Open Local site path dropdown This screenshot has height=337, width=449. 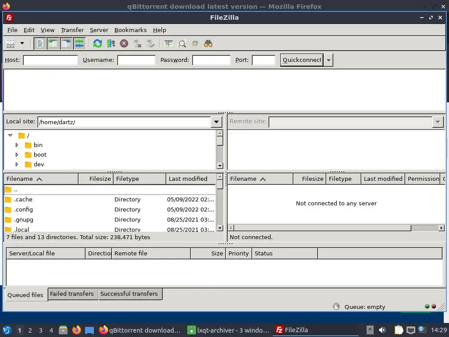pos(217,122)
